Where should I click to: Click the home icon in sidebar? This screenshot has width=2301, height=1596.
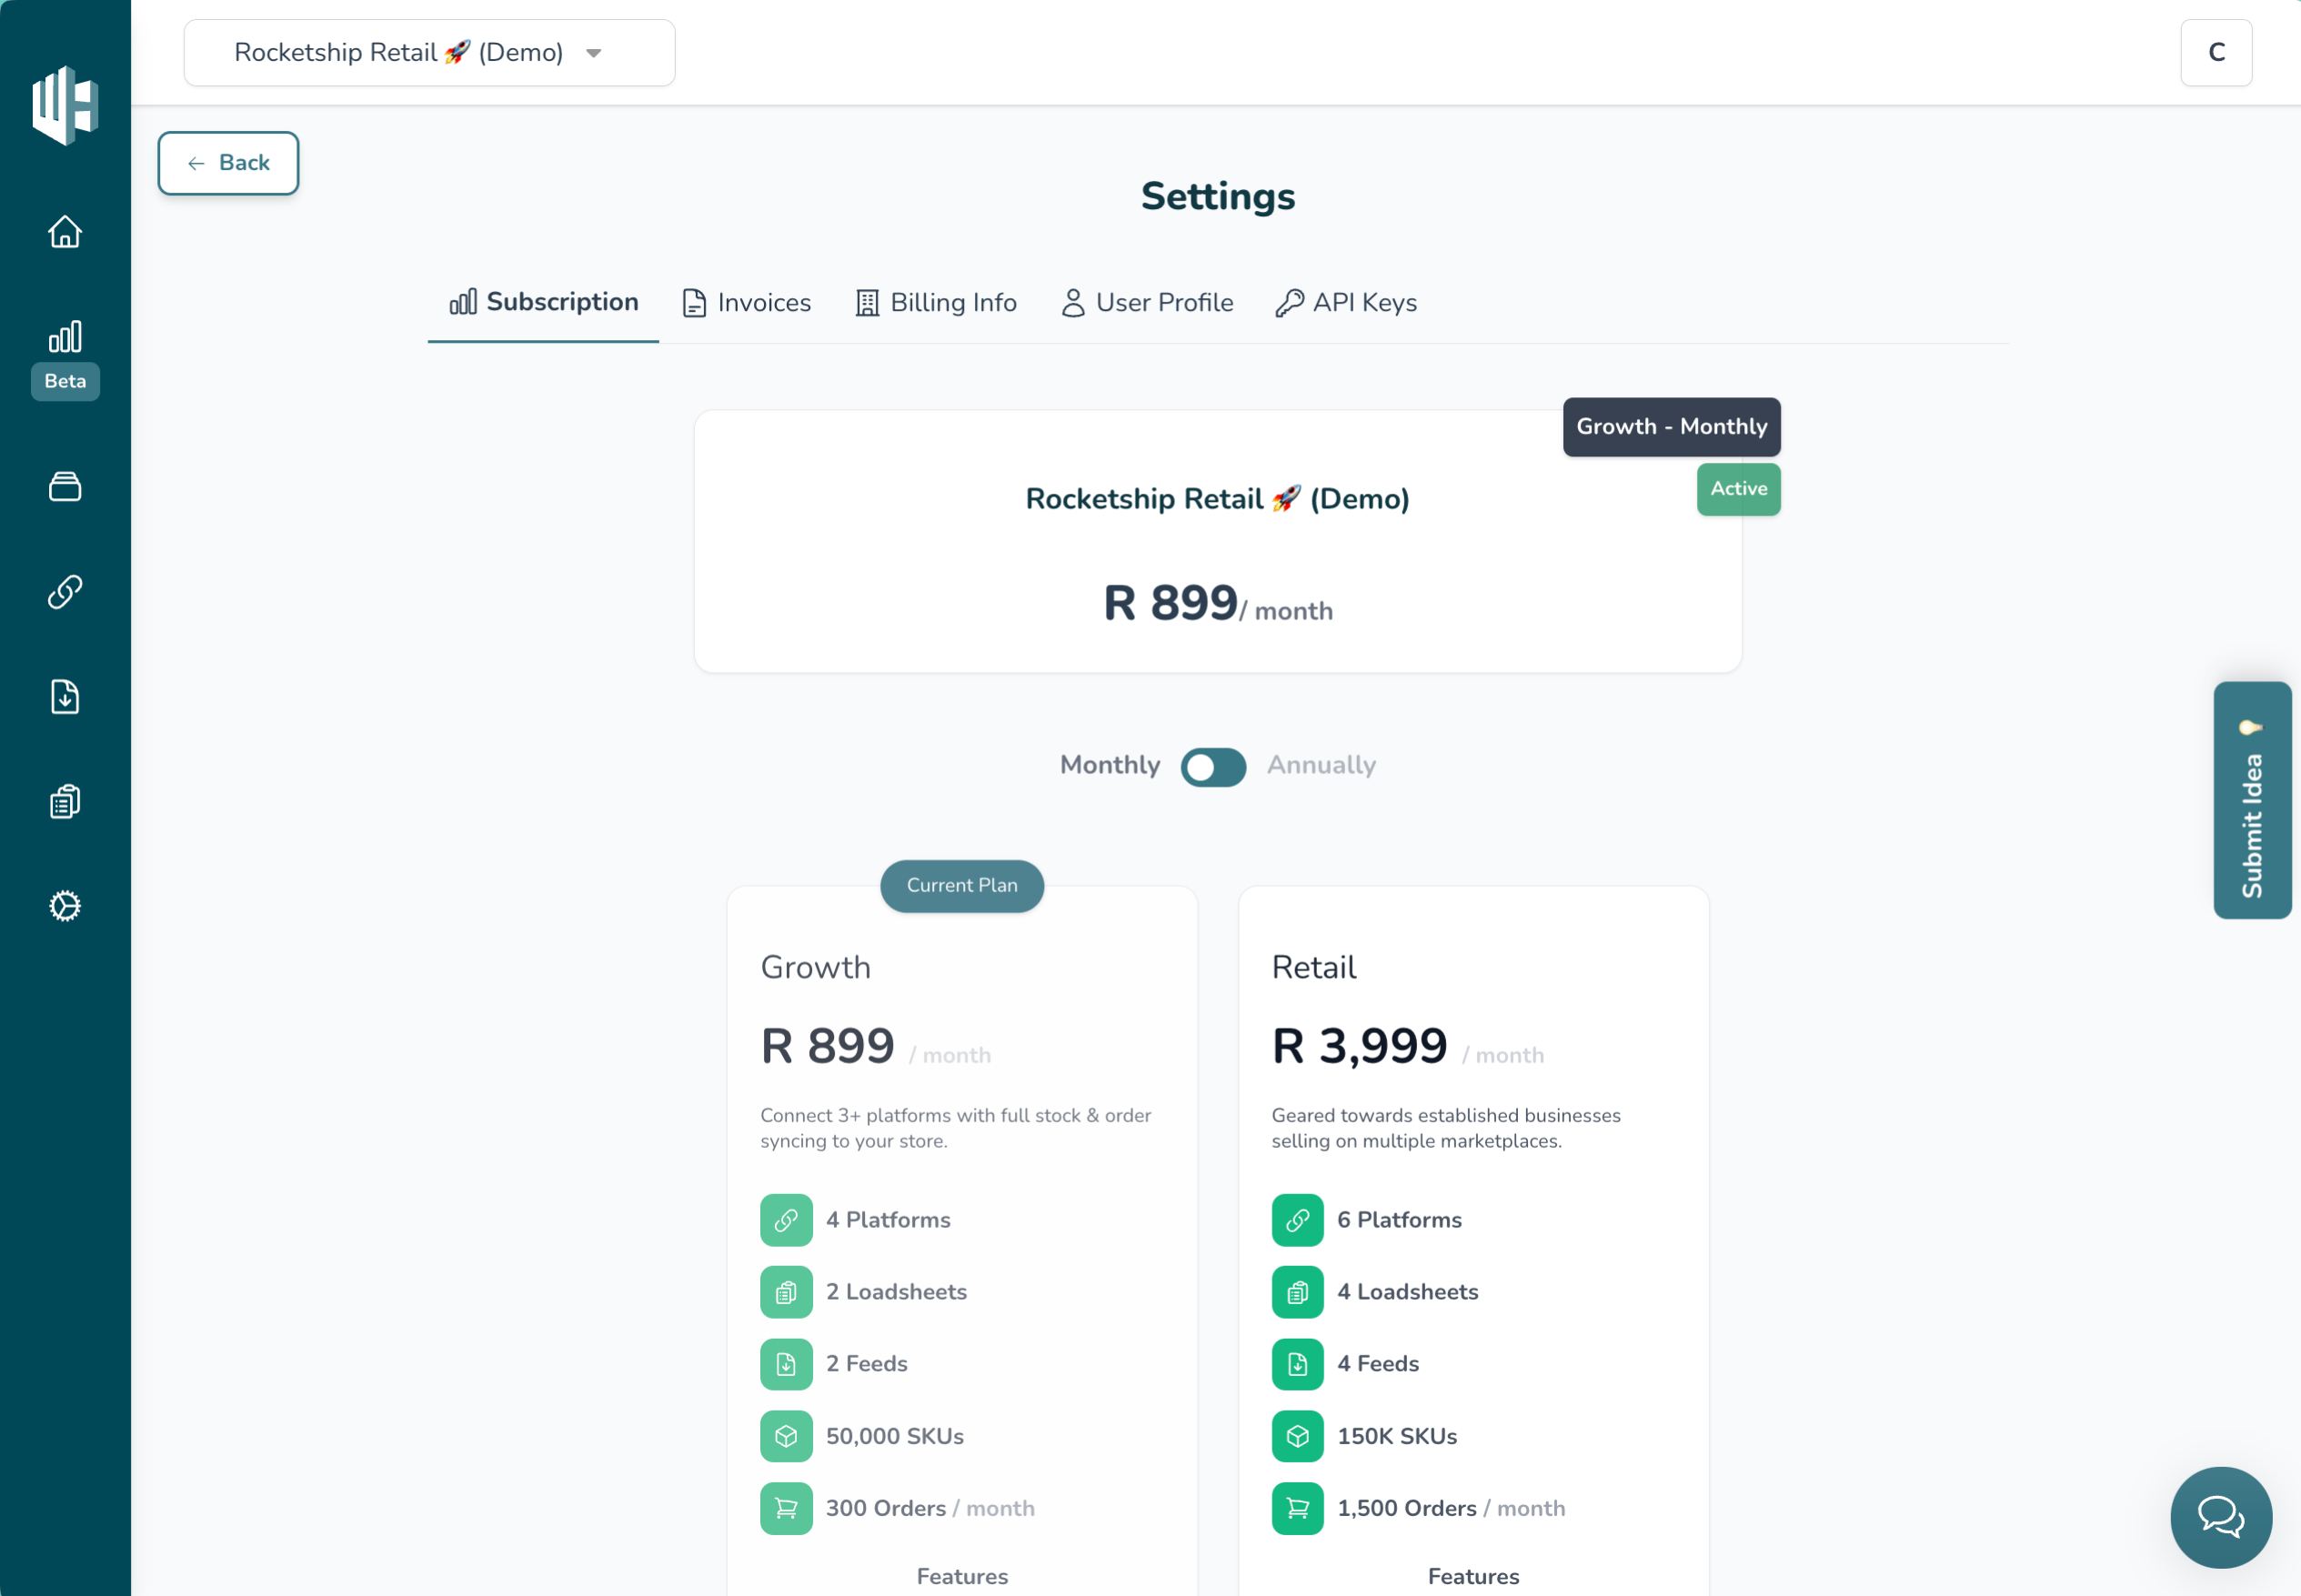[x=65, y=232]
